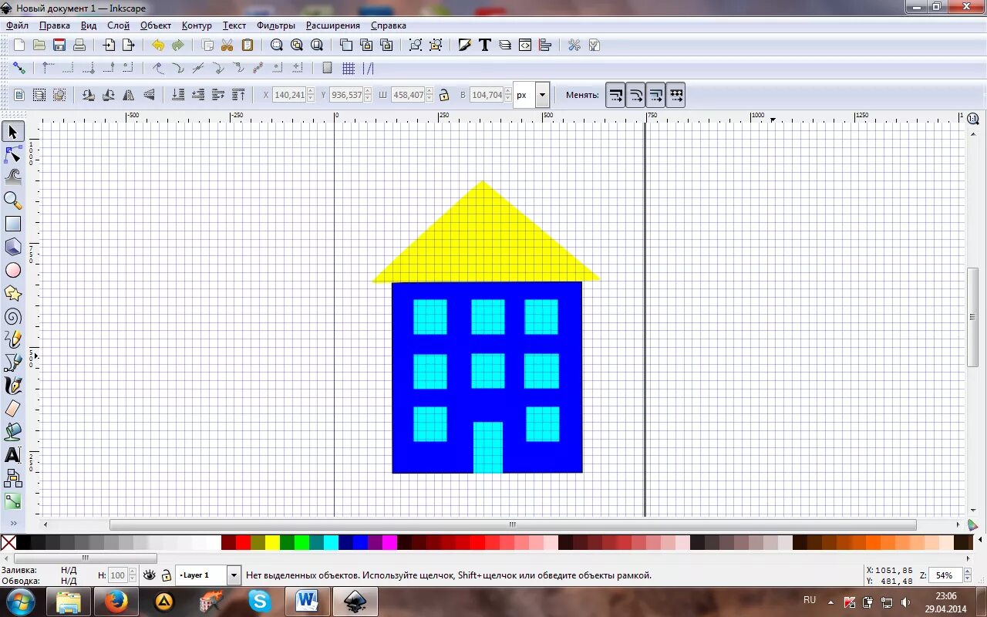This screenshot has width=987, height=617.
Task: Toggle snapping with the snap bar's first icon
Action: [19, 68]
